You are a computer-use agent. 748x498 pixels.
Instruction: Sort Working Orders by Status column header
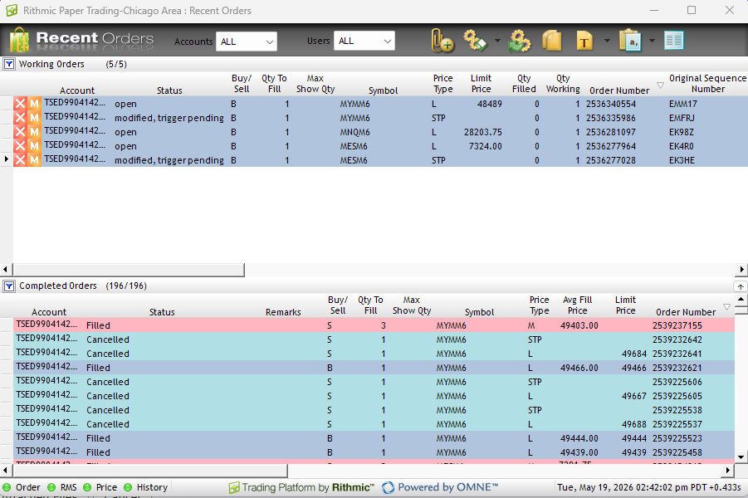(169, 90)
